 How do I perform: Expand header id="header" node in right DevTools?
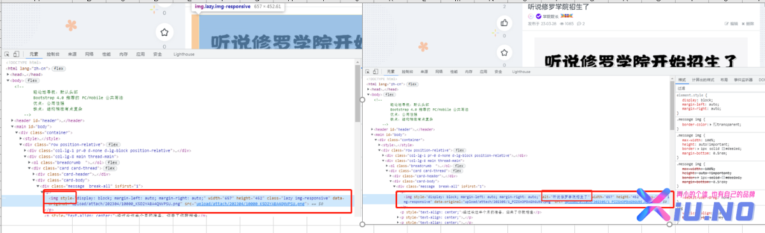click(x=372, y=130)
